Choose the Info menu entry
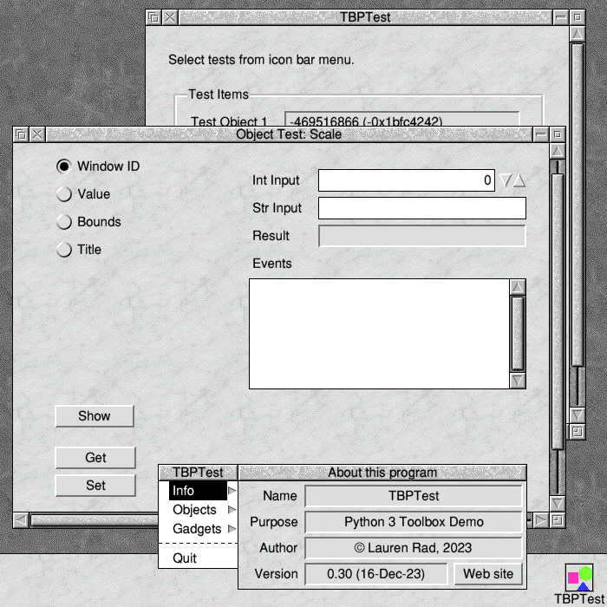 point(199,491)
